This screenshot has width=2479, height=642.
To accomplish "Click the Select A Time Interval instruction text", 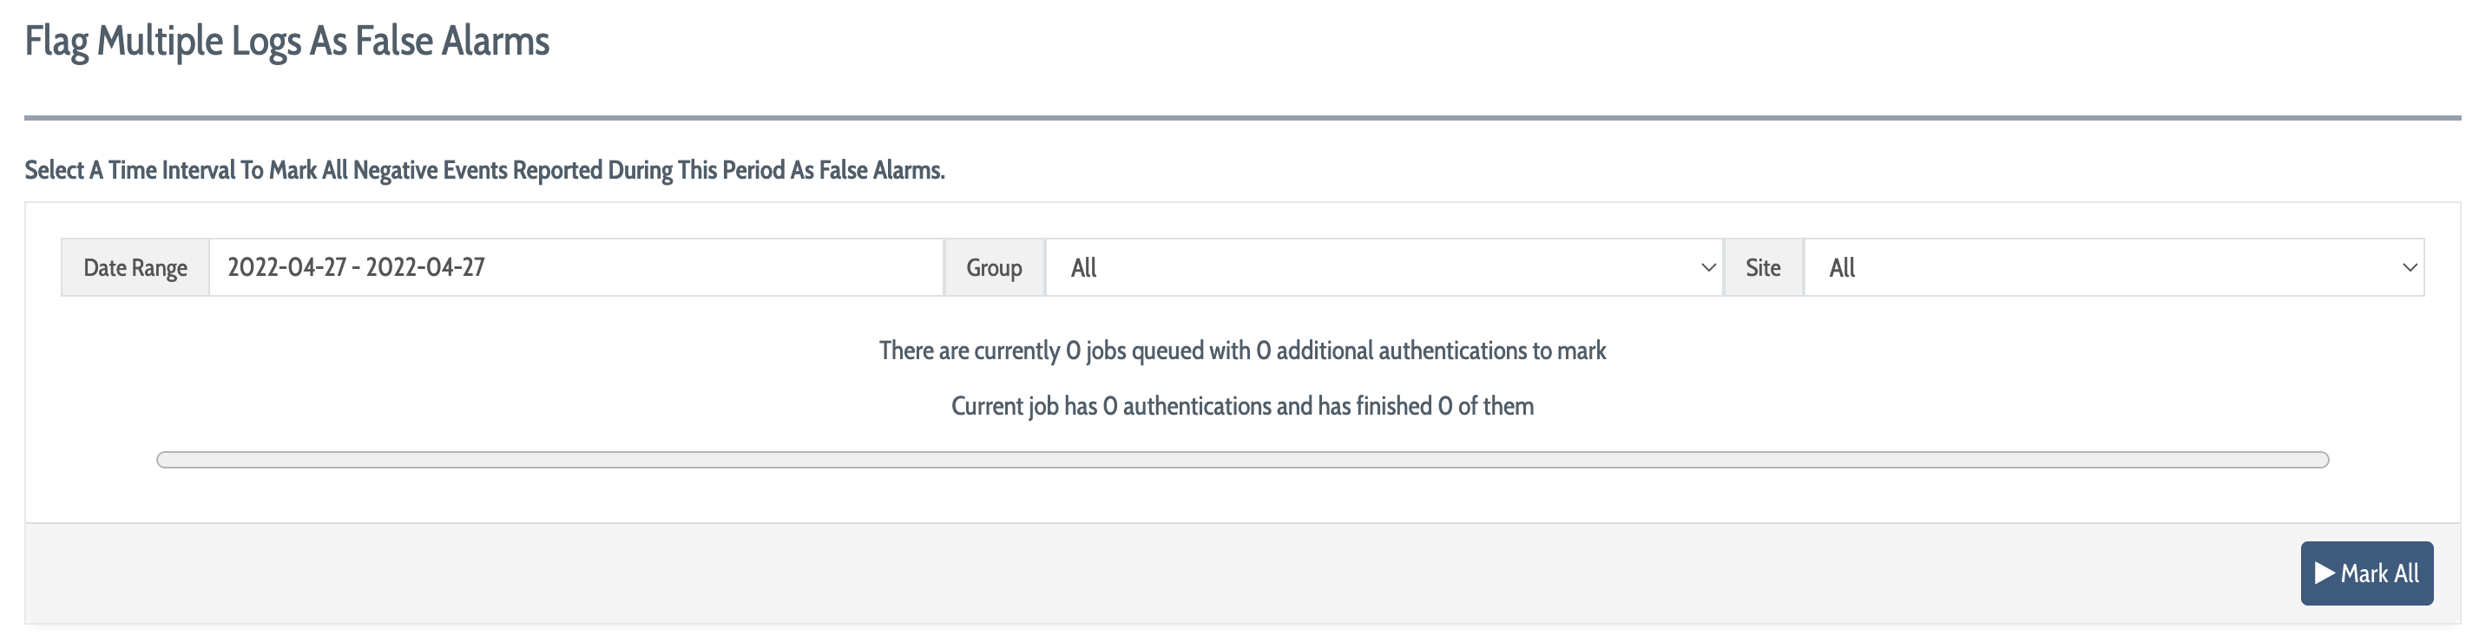I will coord(485,170).
